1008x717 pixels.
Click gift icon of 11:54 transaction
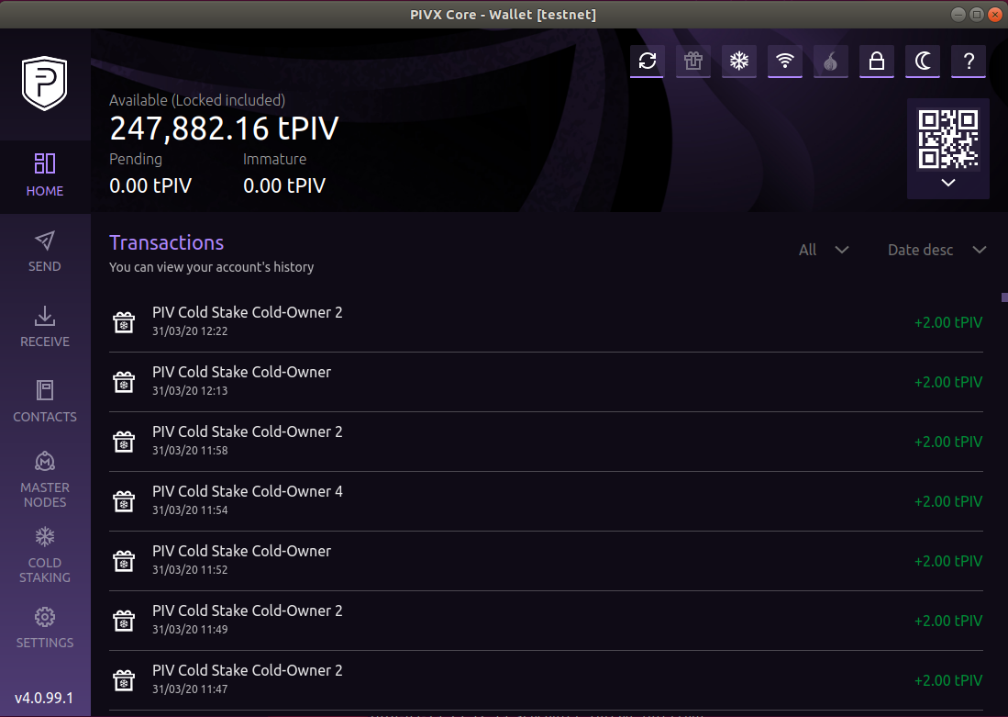point(124,500)
